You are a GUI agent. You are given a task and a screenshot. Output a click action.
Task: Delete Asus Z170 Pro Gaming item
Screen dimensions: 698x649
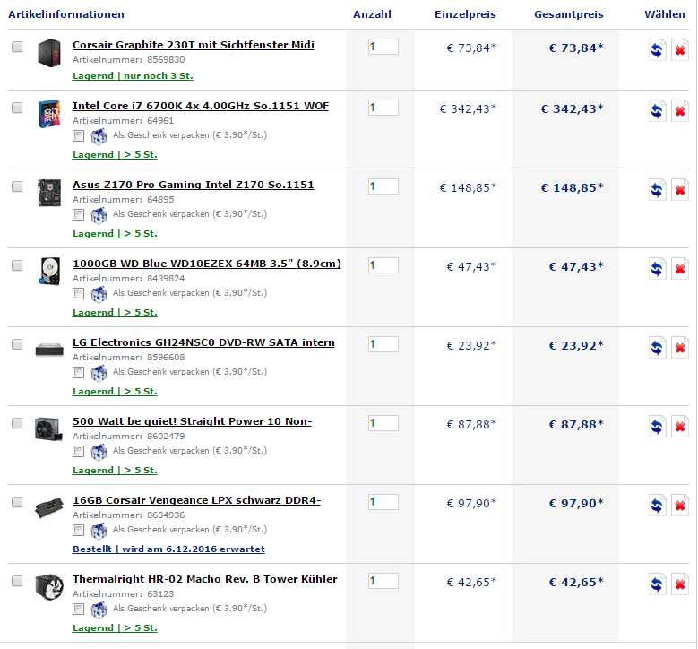(x=680, y=189)
